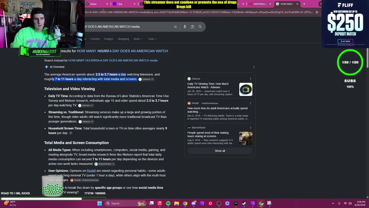Open Task View on the taskbar
Viewport: 369px width, 208px height.
151,203
